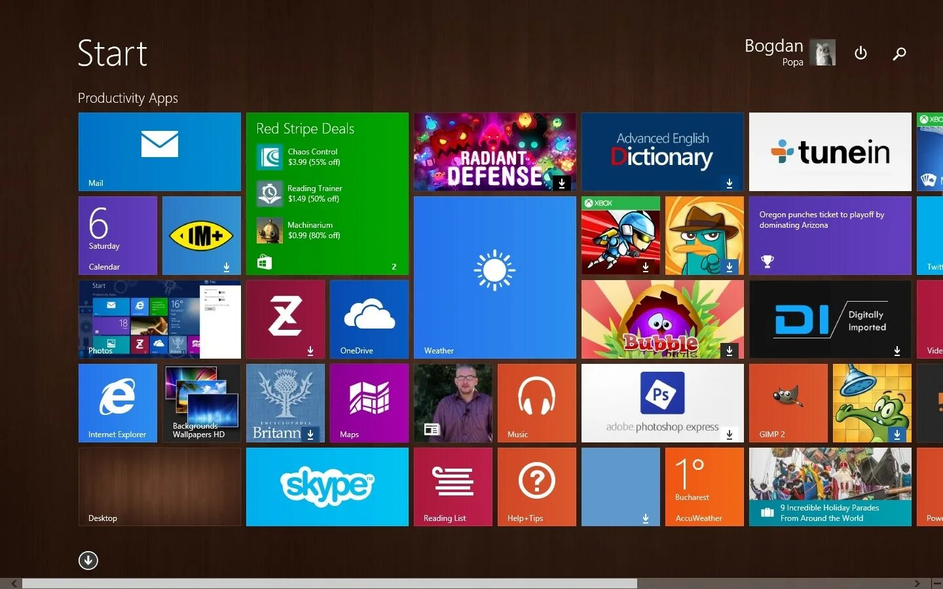
Task: Click the scrollbar left arrow
Action: click(x=14, y=583)
